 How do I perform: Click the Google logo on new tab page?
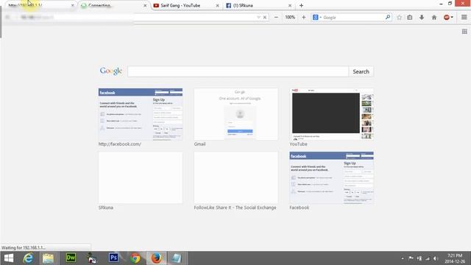(111, 71)
